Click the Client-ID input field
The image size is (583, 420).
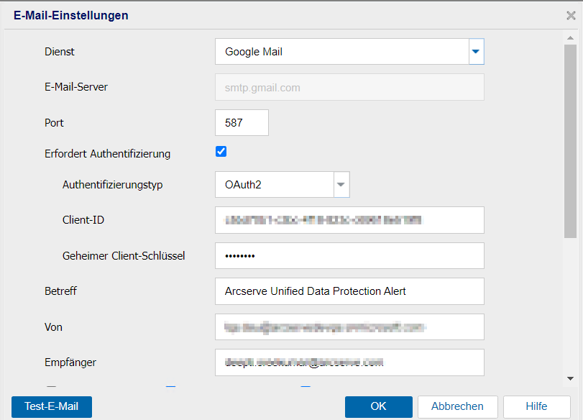pyautogui.click(x=349, y=220)
